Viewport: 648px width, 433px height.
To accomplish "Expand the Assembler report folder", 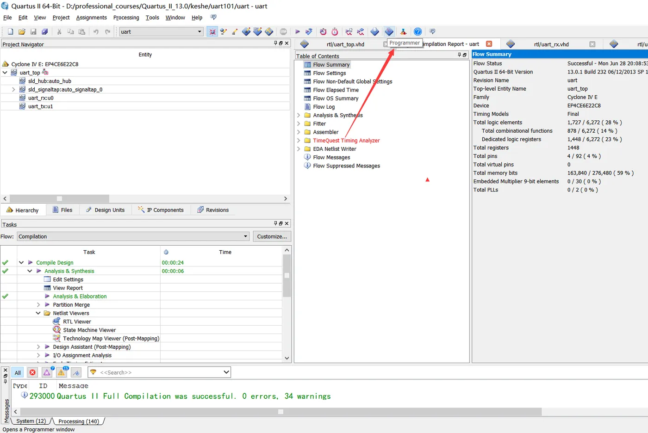I will 299,132.
